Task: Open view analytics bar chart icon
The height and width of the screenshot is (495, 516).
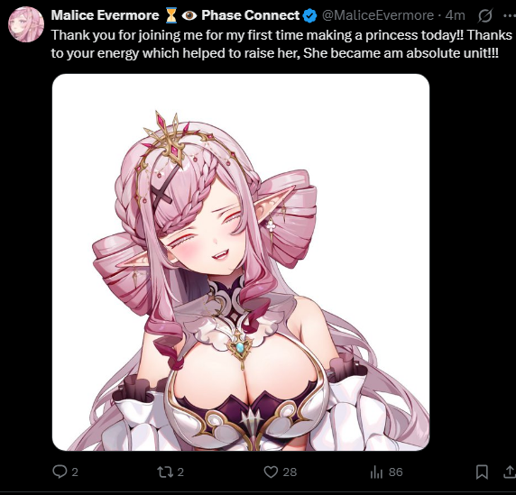Action: coord(376,472)
